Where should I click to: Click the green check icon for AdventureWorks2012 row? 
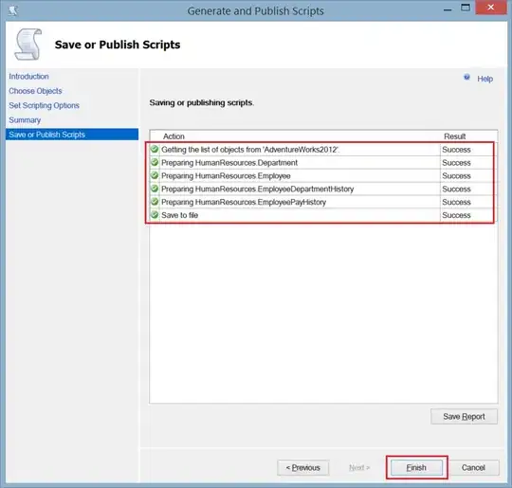(155, 149)
